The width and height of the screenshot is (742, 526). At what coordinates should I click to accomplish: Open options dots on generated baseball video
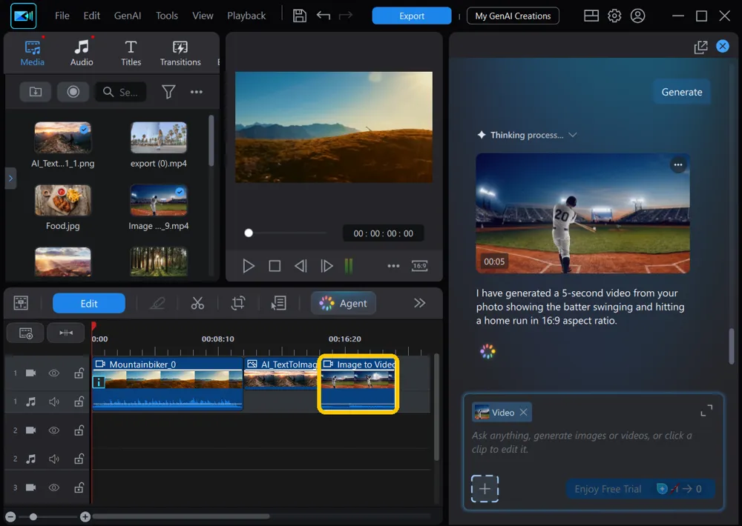[x=678, y=164]
